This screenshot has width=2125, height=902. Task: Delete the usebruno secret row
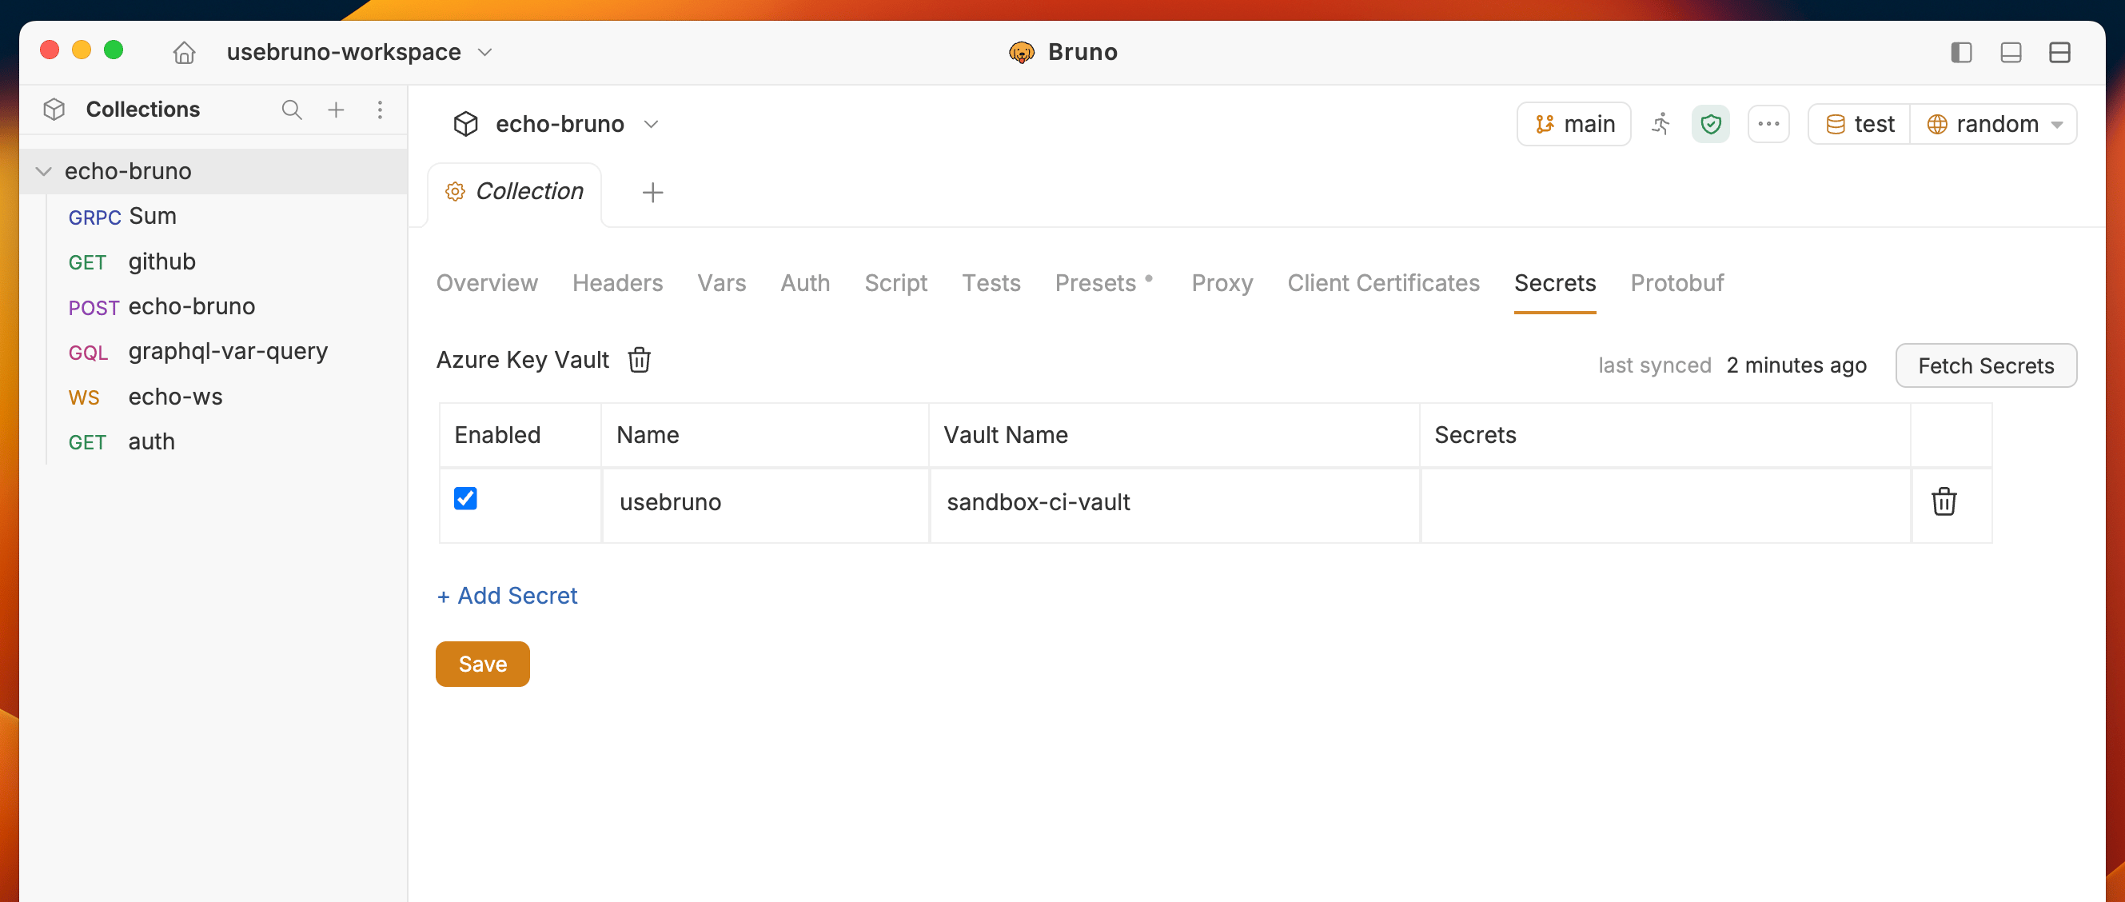[x=1944, y=501]
